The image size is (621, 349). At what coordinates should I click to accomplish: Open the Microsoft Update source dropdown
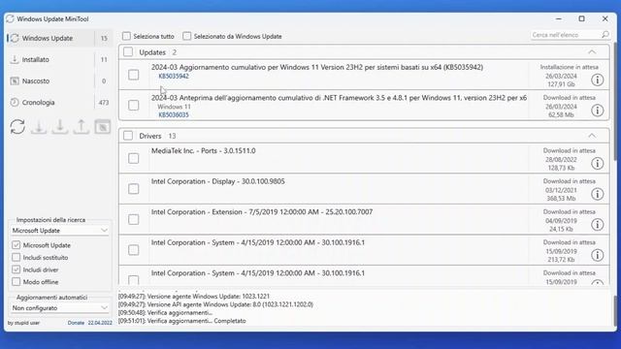point(60,231)
